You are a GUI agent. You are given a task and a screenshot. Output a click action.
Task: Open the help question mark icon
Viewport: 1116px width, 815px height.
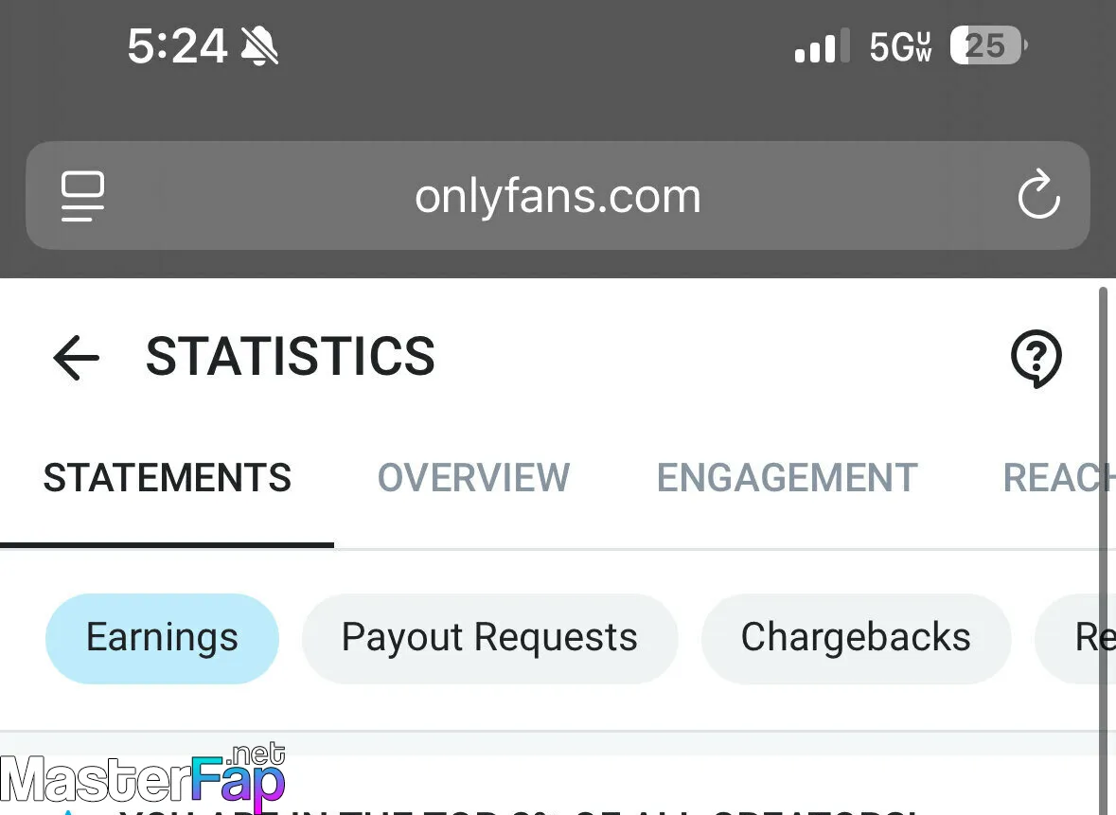(x=1036, y=359)
